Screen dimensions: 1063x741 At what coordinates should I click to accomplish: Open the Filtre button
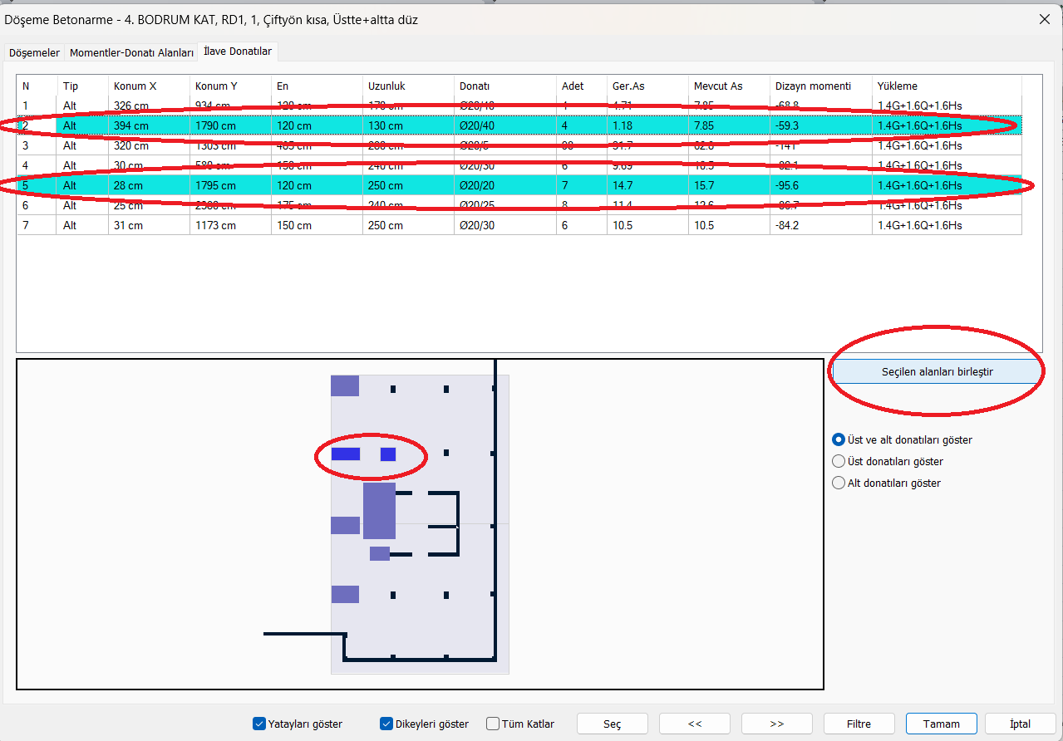click(x=859, y=724)
